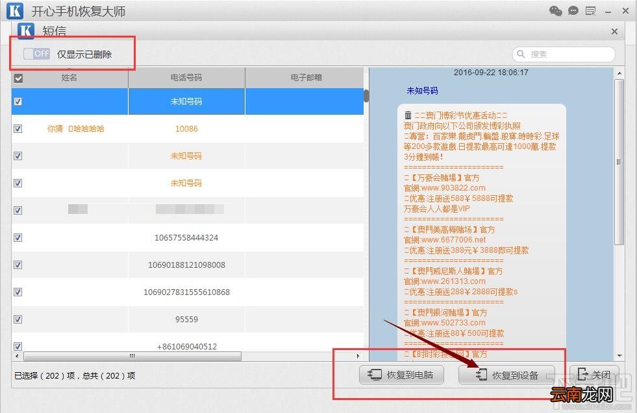Uncheck the highlighted 未知号码 row checkbox
637x413 pixels.
18,101
